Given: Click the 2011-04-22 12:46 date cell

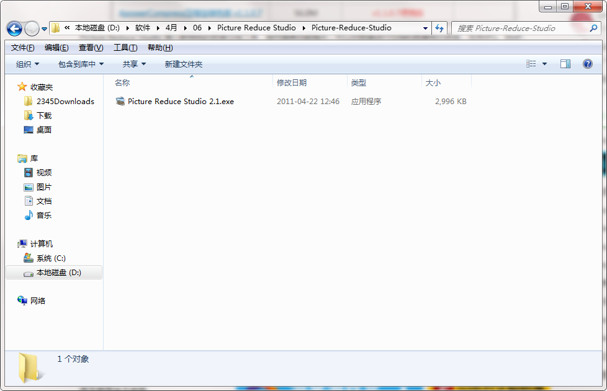Looking at the screenshot, I should tap(308, 101).
